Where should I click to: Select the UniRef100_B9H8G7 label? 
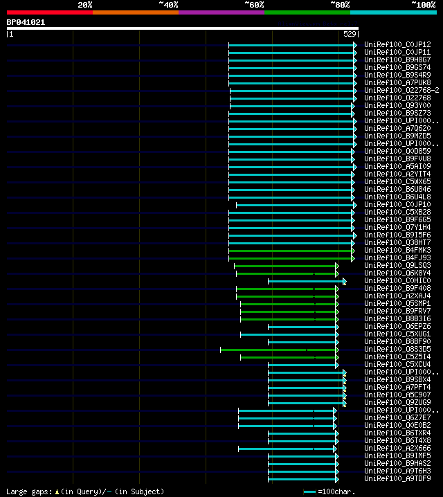(x=397, y=60)
